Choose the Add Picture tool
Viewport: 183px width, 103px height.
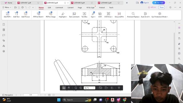pyautogui.click(x=25, y=15)
